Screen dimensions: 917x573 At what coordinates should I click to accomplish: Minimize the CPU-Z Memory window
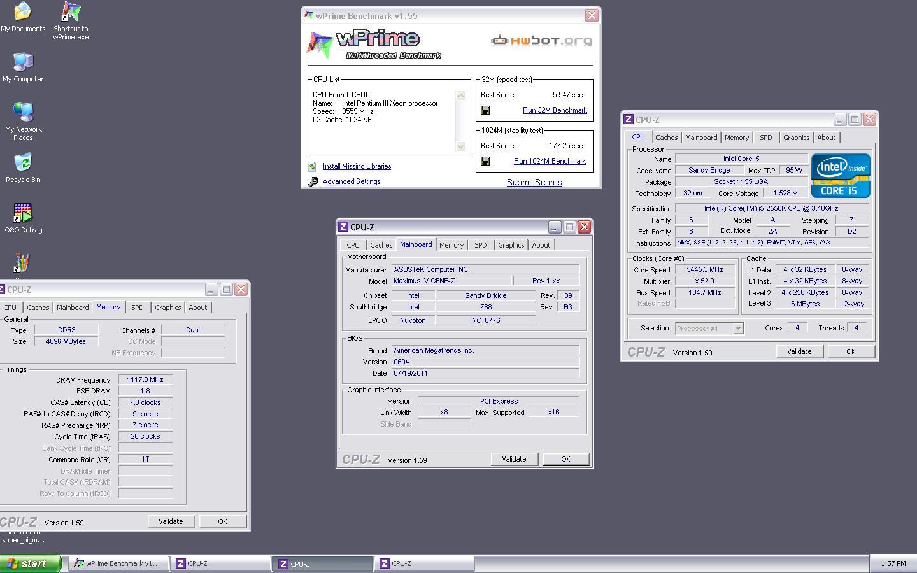coord(211,290)
